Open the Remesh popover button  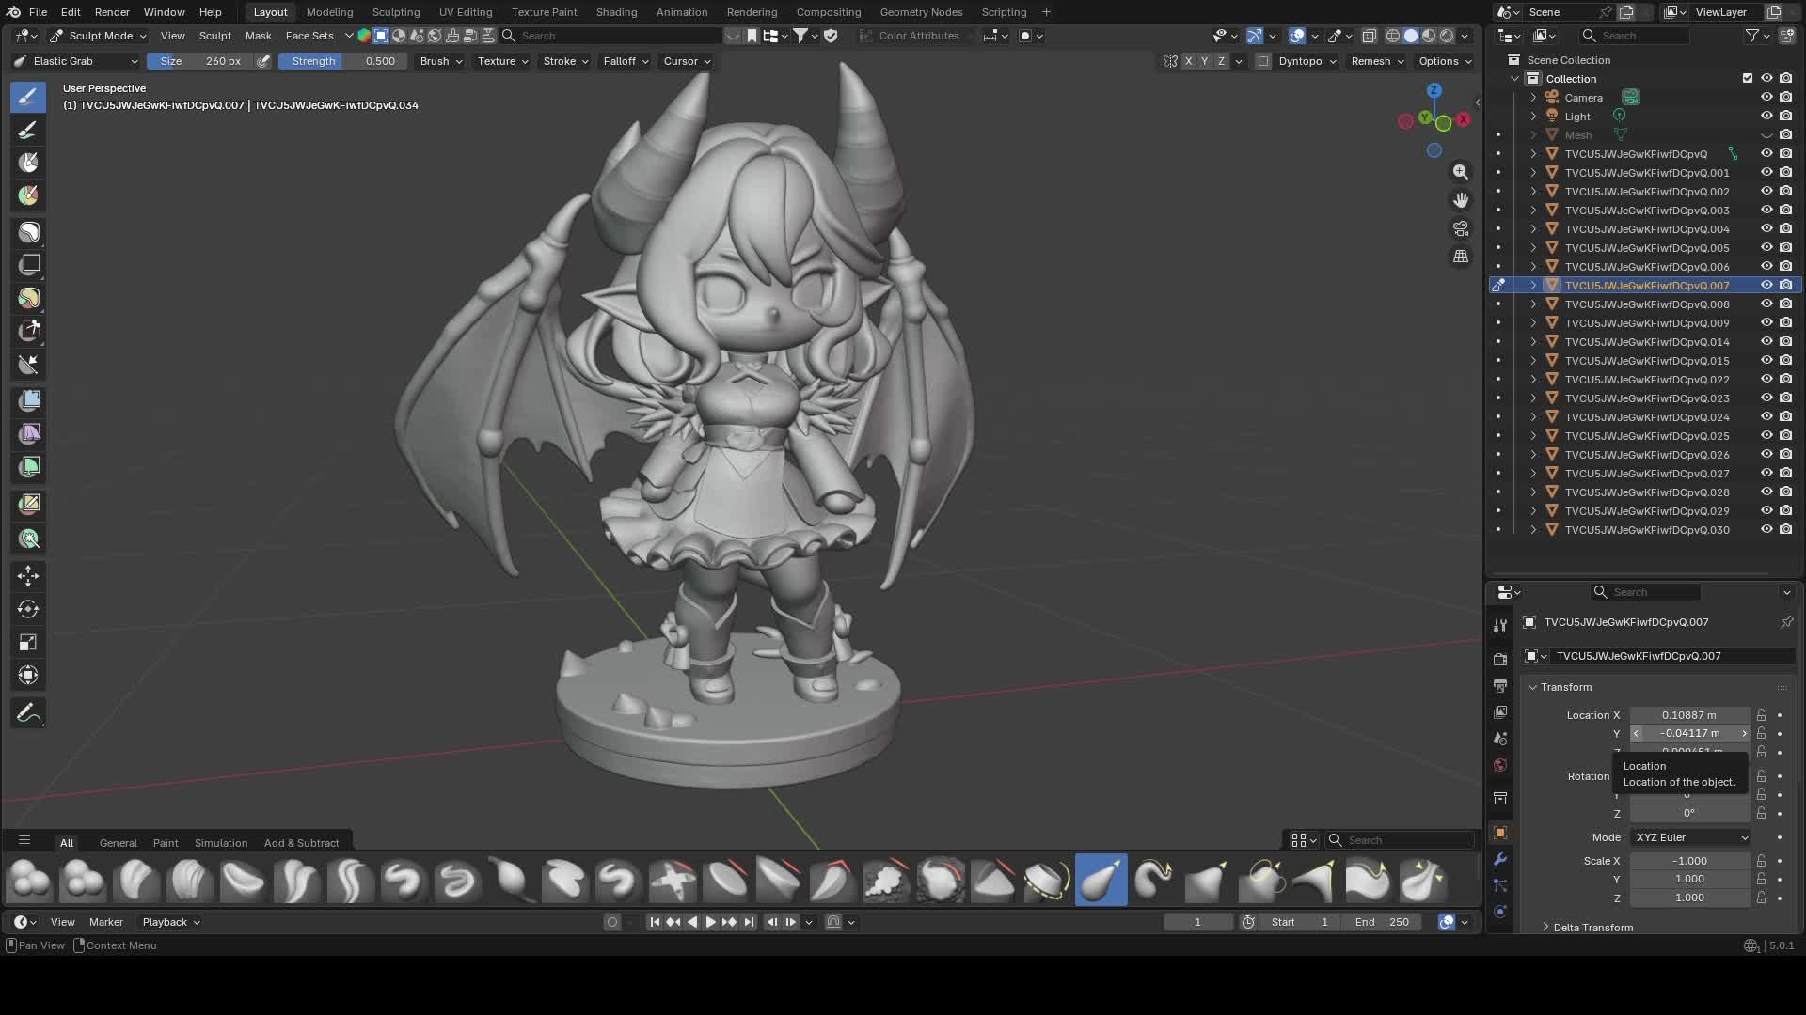point(1376,61)
